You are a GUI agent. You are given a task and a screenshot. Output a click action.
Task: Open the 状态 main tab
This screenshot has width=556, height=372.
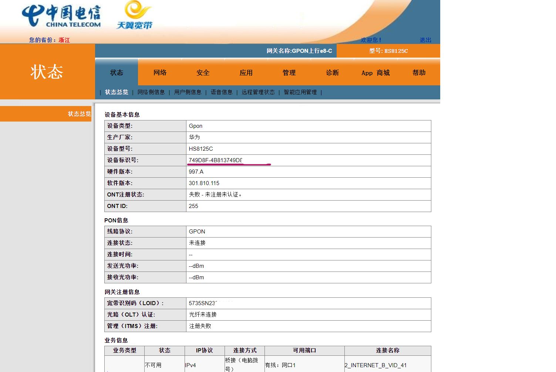(x=117, y=73)
